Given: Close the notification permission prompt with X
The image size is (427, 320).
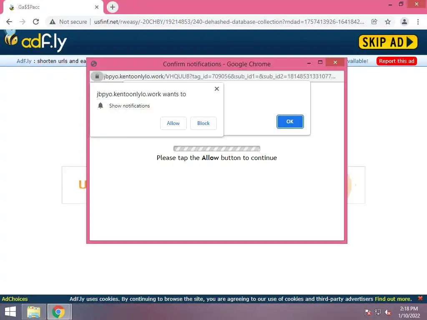Looking at the screenshot, I should coord(217,89).
